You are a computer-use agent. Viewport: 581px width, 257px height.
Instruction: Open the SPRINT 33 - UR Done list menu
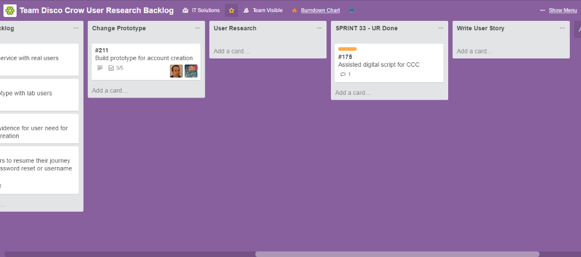(x=440, y=28)
